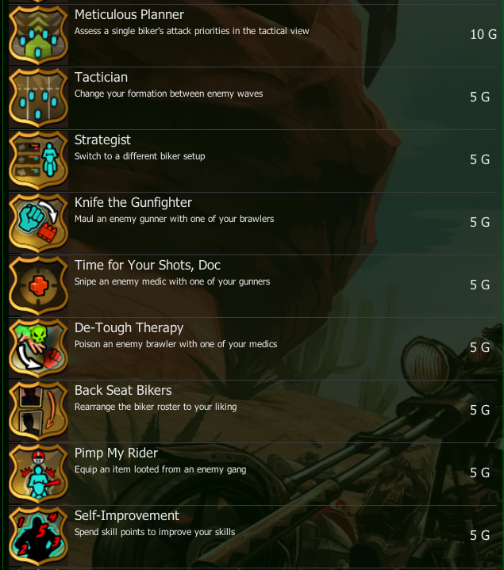The image size is (504, 570).
Task: Click the Pimp My Rider title
Action: pyautogui.click(x=116, y=453)
